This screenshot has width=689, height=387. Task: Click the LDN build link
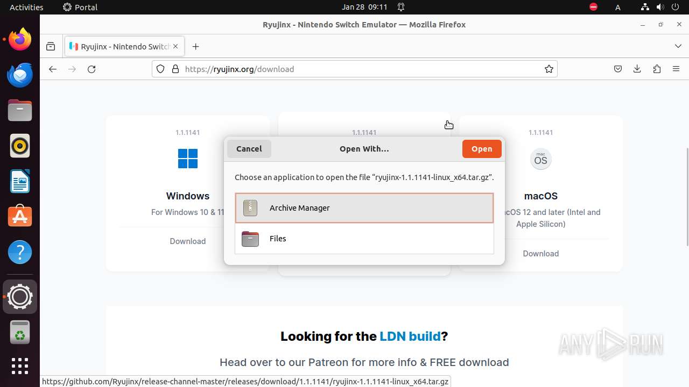[x=410, y=336]
